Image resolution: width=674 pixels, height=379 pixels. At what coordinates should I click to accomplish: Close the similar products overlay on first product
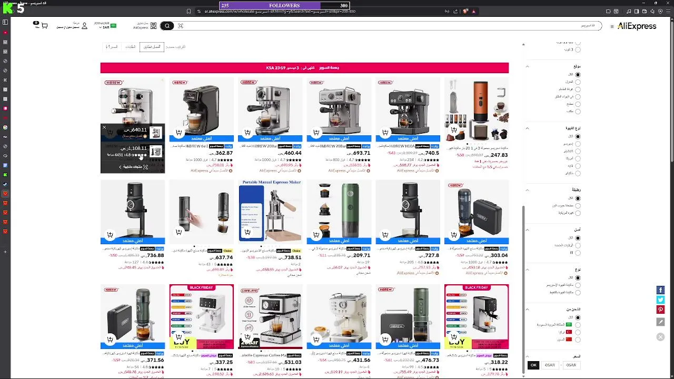[x=104, y=127]
